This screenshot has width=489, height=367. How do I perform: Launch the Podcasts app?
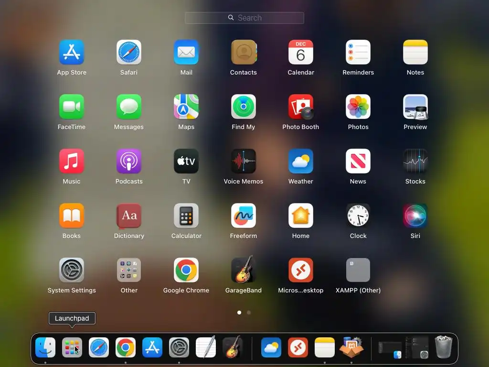(129, 161)
